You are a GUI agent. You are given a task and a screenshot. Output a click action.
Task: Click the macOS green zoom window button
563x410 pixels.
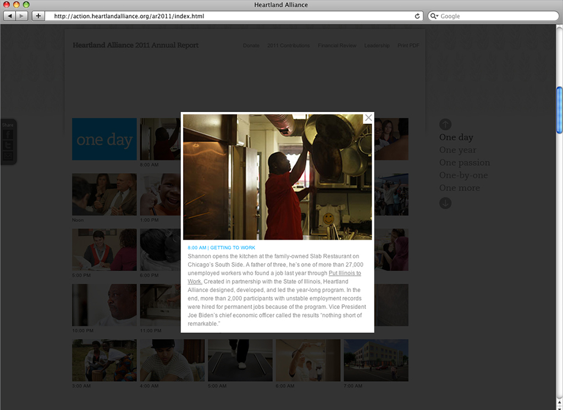(x=26, y=4)
